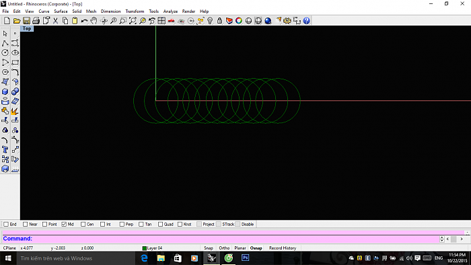This screenshot has height=265, width=471.
Task: Toggle four-viewport layout icon
Action: click(161, 21)
